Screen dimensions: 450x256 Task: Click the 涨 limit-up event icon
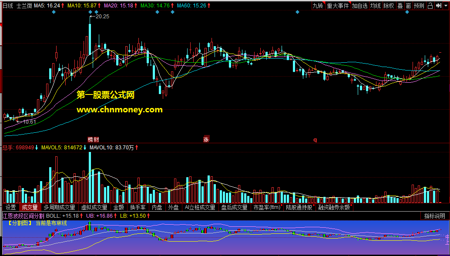click(206, 139)
